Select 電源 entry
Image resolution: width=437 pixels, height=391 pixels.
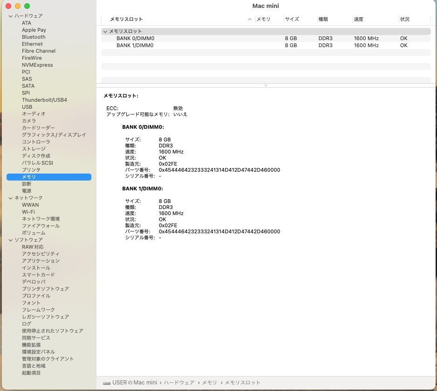point(27,191)
